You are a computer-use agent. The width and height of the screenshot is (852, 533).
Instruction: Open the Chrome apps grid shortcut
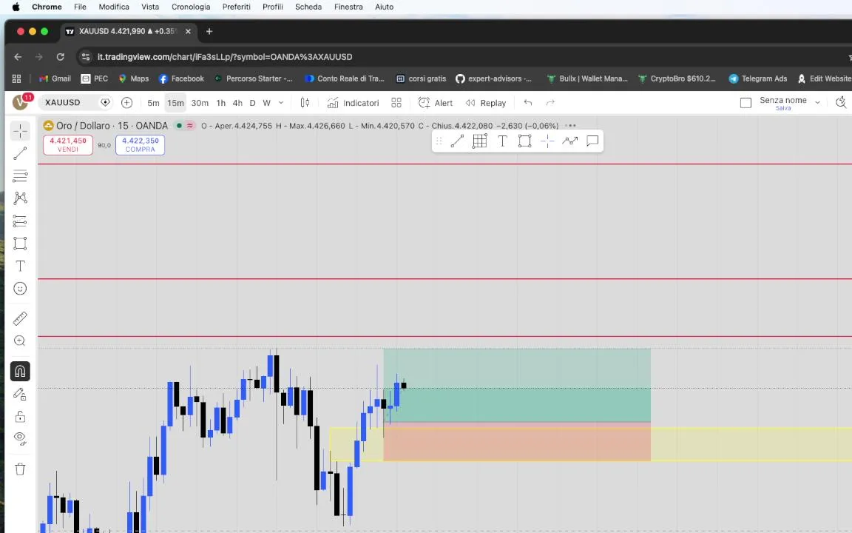pos(16,79)
